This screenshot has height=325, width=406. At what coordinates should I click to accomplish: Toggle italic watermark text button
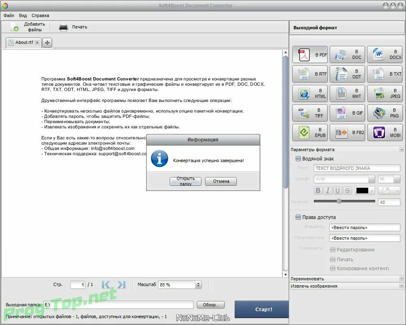point(328,191)
